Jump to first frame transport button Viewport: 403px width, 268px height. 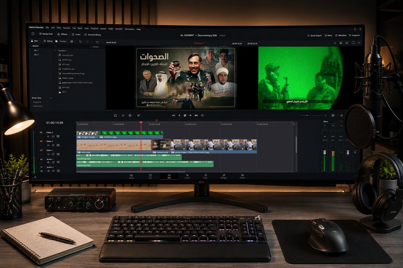173,115
